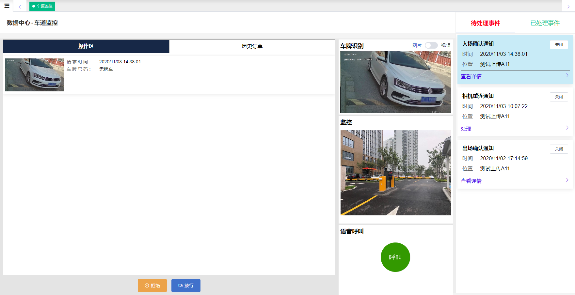575x295 pixels.
Task: Click the car thumbnail in 操作区
Action: (x=35, y=75)
